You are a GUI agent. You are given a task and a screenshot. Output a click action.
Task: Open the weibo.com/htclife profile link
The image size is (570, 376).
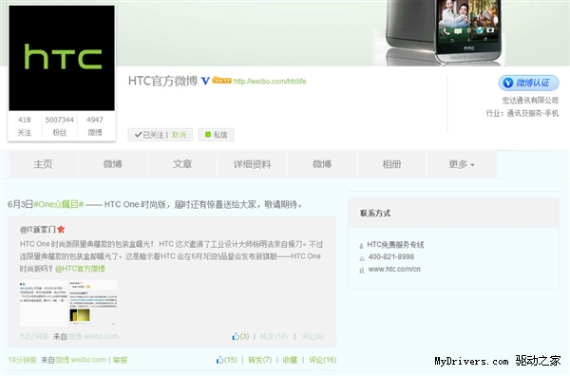click(270, 81)
